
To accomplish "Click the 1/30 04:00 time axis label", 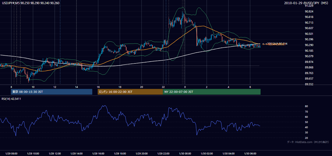I will (228, 154).
